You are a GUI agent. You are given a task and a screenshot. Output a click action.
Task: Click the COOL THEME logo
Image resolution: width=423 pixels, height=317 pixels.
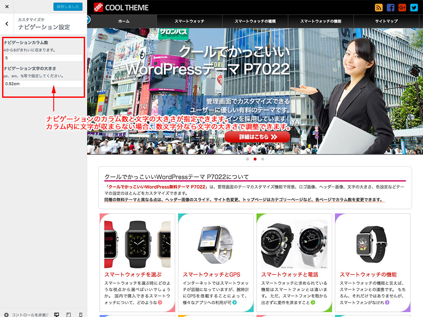(x=121, y=7)
